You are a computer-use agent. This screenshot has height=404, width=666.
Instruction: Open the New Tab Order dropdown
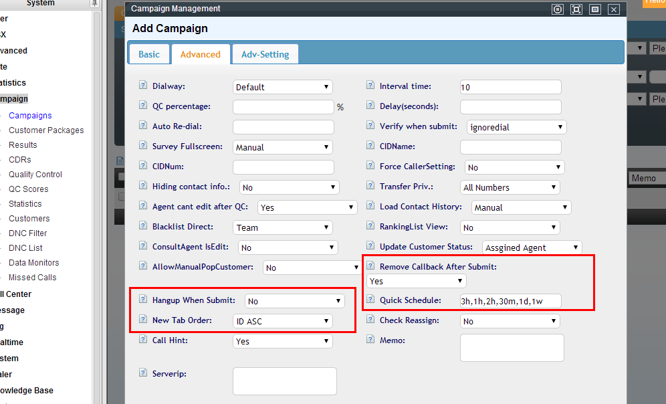coord(282,321)
